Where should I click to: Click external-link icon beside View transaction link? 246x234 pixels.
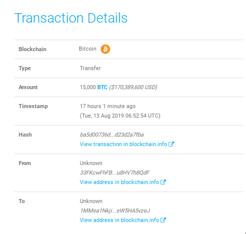171,144
